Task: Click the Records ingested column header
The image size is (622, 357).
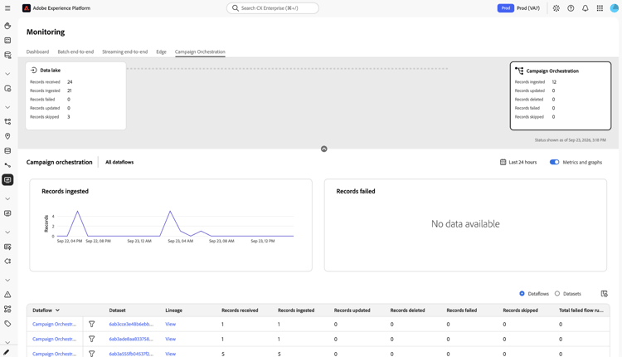Action: pyautogui.click(x=296, y=311)
